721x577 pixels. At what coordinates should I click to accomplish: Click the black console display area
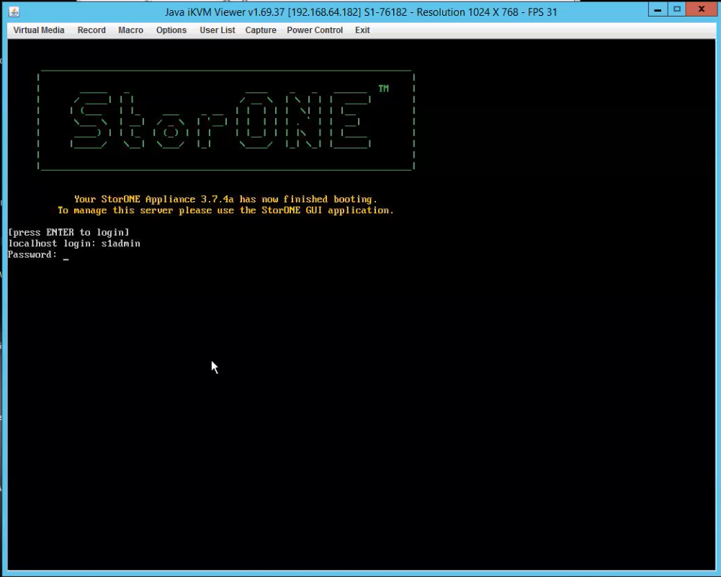click(360, 396)
